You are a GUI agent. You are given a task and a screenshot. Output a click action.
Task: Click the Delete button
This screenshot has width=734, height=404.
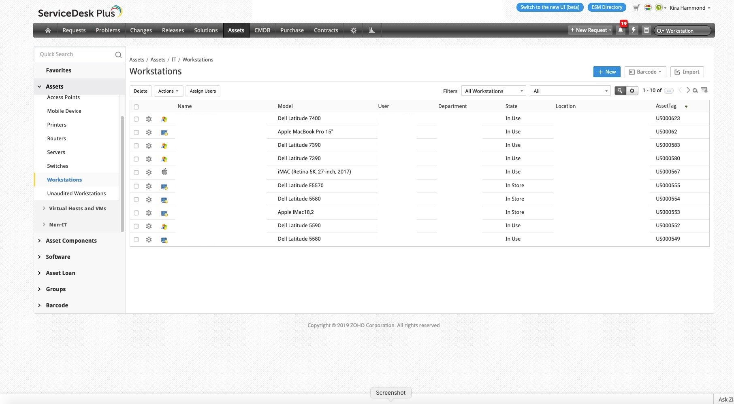(x=141, y=91)
